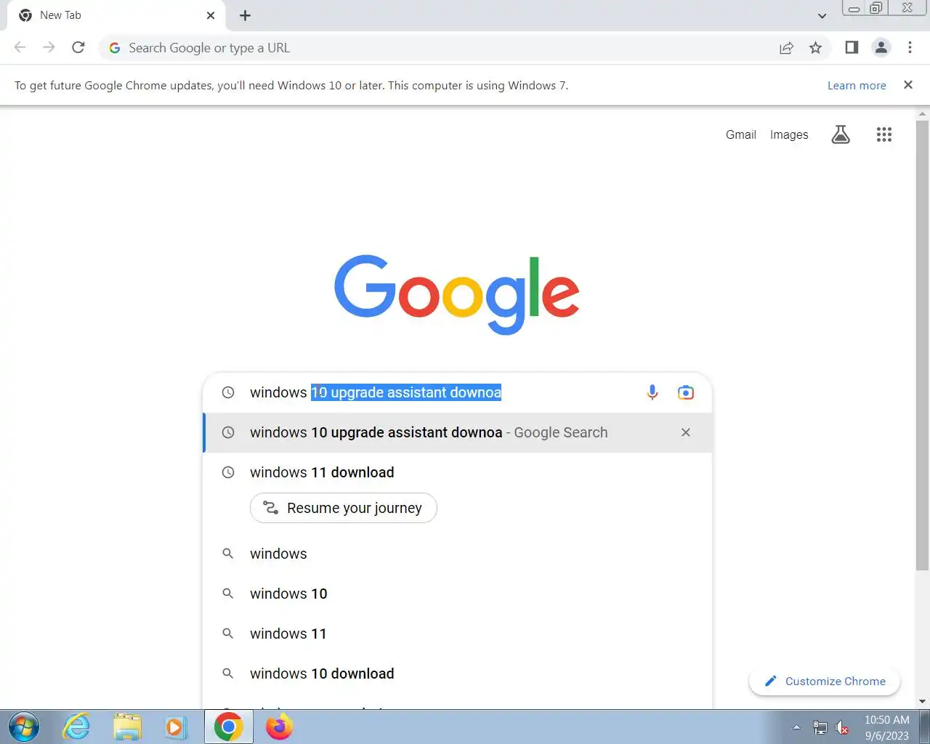The image size is (930, 744).
Task: Open Windows Explorer folder on the taskbar
Action: coord(127,727)
